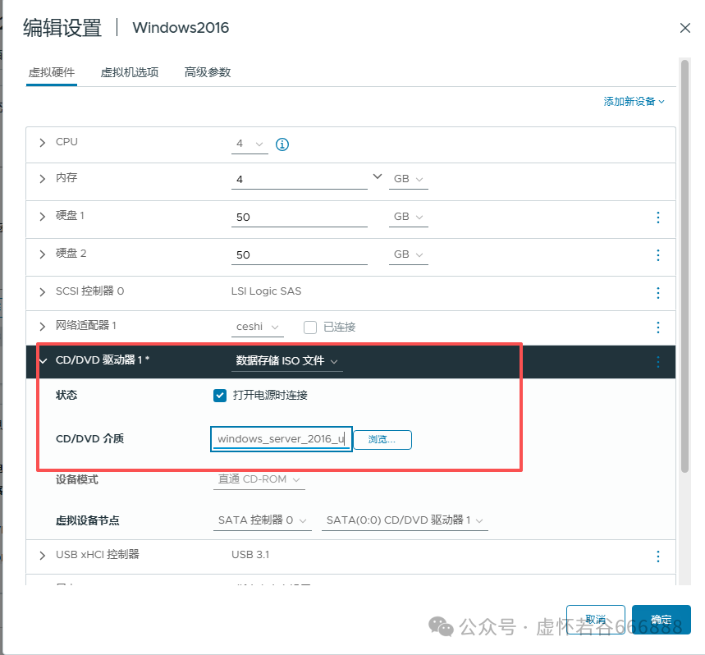This screenshot has height=655, width=705.
Task: Open the SATA(0:0) CD/DVD 驱动器 1 dropdown
Action: point(405,520)
